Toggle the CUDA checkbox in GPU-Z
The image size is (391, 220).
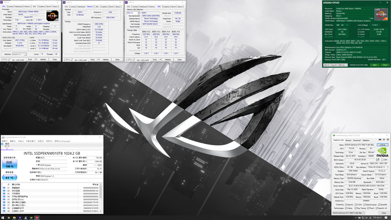click(x=356, y=205)
